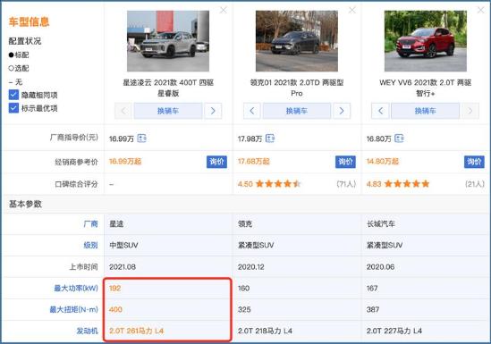The width and height of the screenshot is (491, 344).
Task: Show next trim for 星途凌云 with right arrow
Action: [213, 111]
